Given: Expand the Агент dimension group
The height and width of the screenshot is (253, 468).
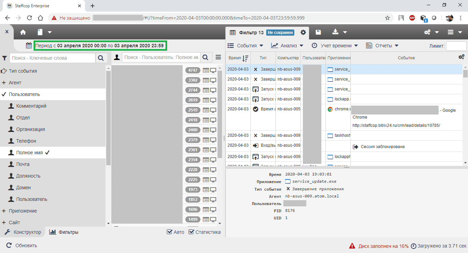Looking at the screenshot, I should (4, 83).
